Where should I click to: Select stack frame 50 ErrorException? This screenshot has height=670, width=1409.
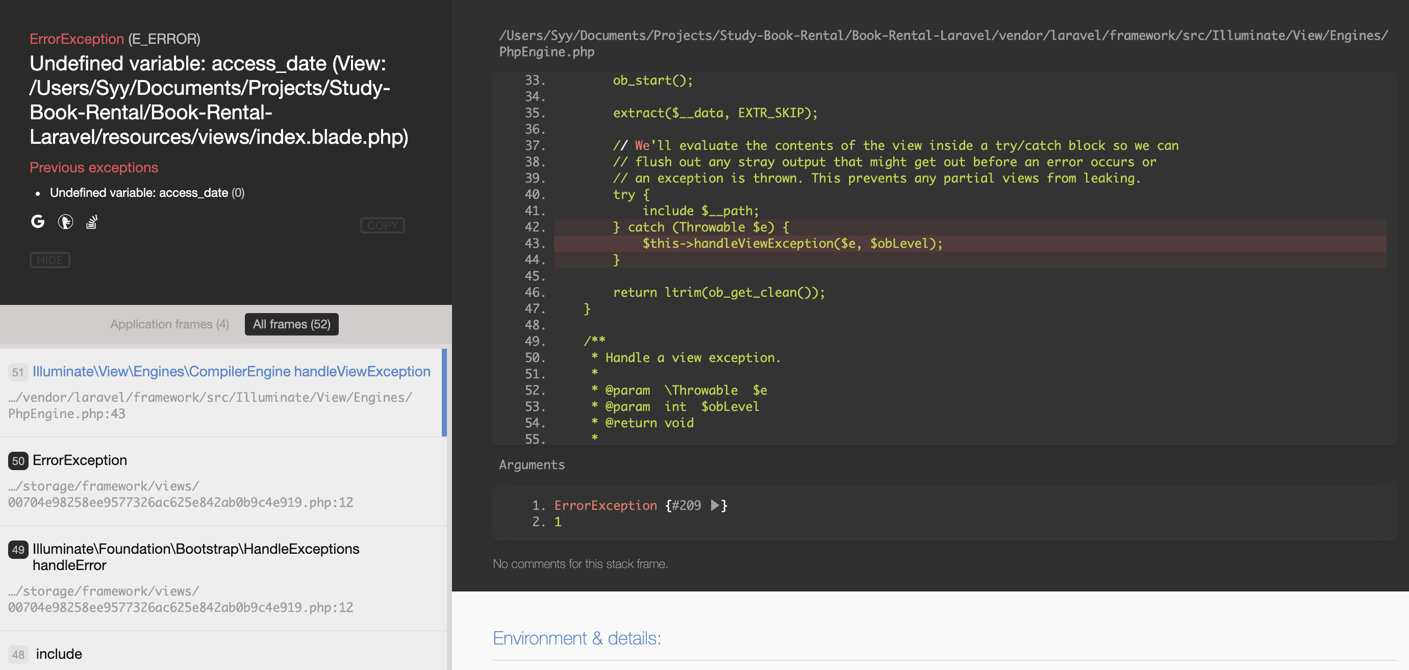click(x=79, y=460)
